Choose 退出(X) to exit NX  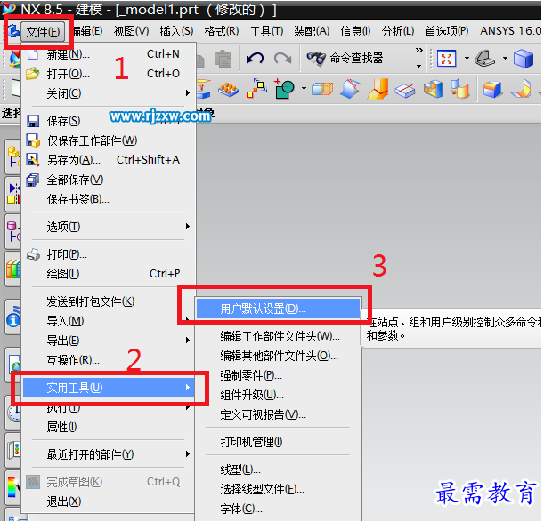(109, 501)
